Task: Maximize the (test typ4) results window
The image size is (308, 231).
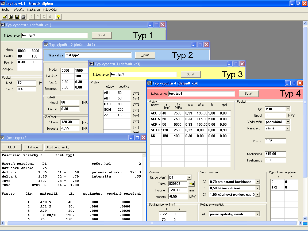Action: 137,138
